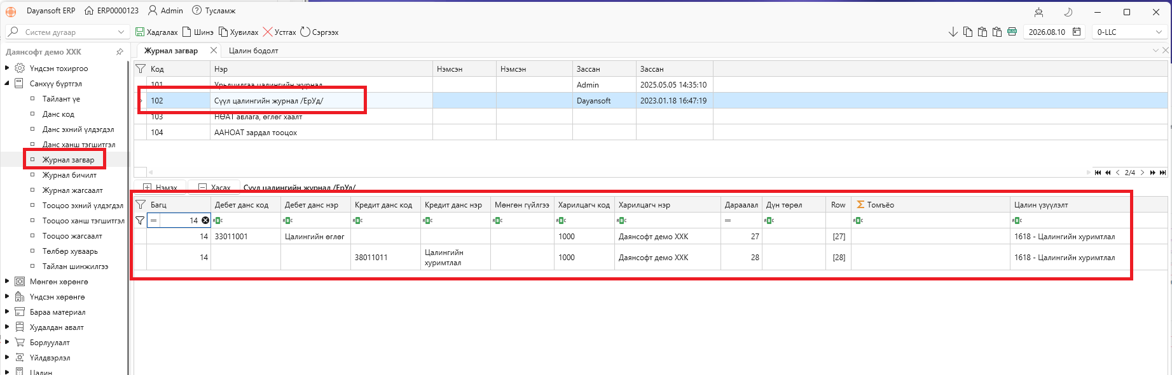
Task: Click the copy pages icon beside down arrow
Action: click(968, 32)
